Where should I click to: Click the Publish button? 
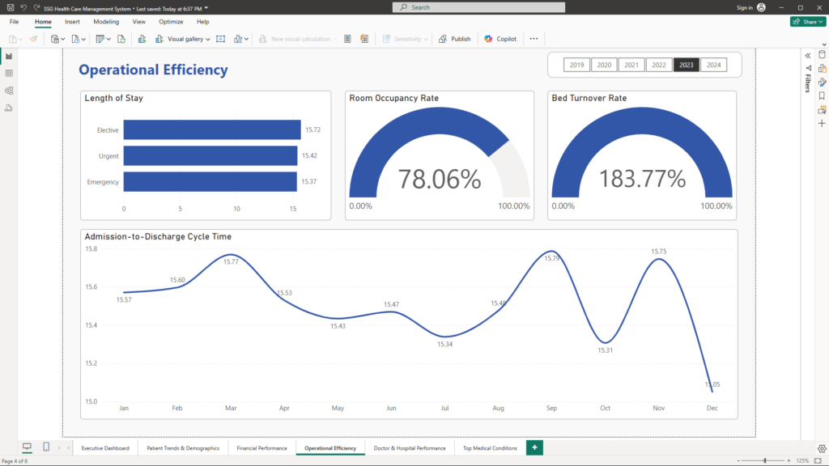(455, 39)
